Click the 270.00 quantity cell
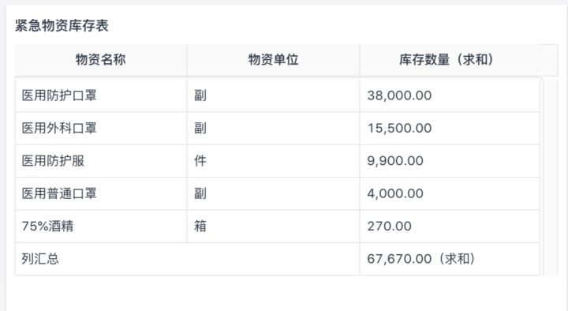The width and height of the screenshot is (568, 311). 450,227
